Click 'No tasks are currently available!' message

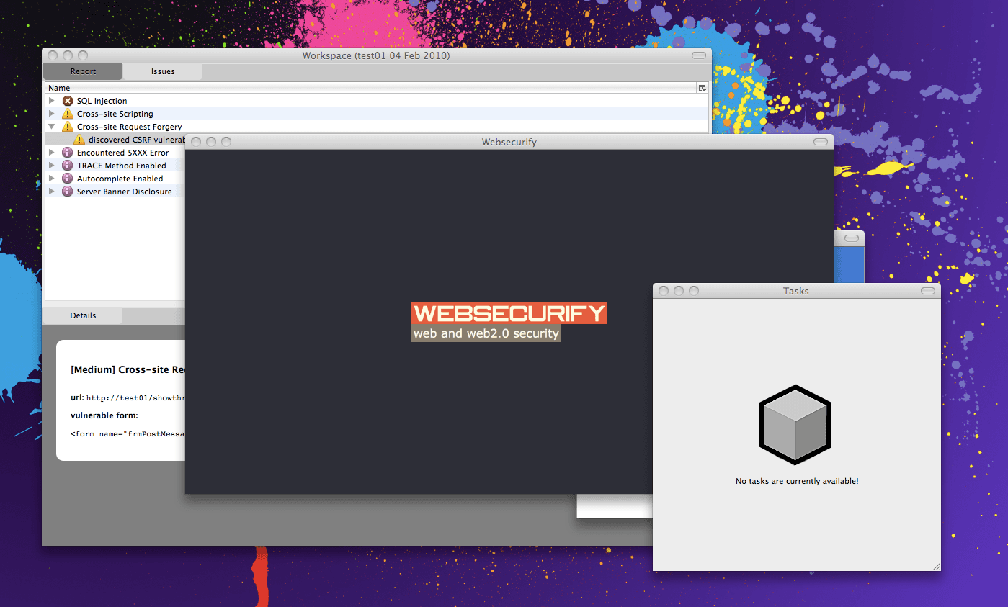coord(797,481)
